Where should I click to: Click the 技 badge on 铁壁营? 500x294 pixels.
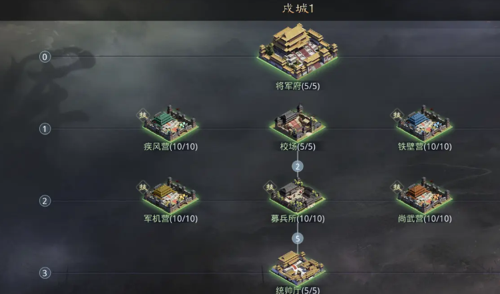397,114
